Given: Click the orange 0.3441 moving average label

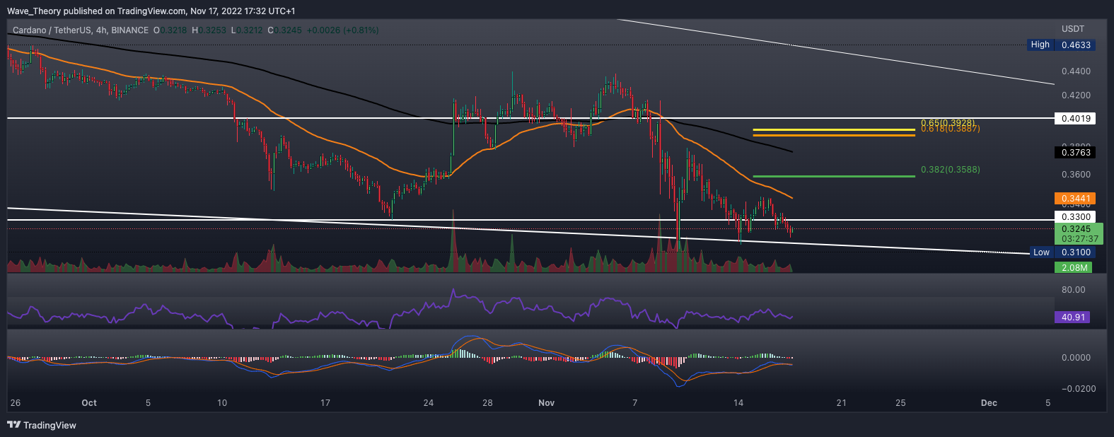Looking at the screenshot, I should tap(1074, 199).
